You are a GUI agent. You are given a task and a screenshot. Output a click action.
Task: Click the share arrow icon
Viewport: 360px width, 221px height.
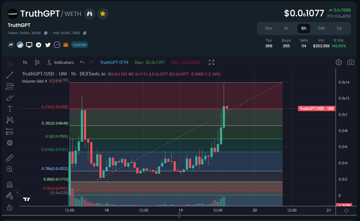tap(11, 45)
